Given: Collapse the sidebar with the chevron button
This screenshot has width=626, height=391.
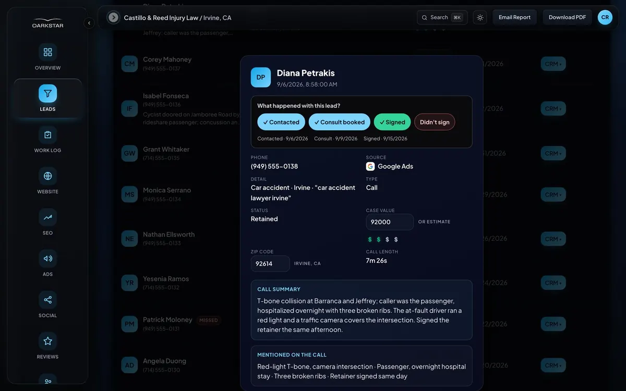Looking at the screenshot, I should point(89,23).
